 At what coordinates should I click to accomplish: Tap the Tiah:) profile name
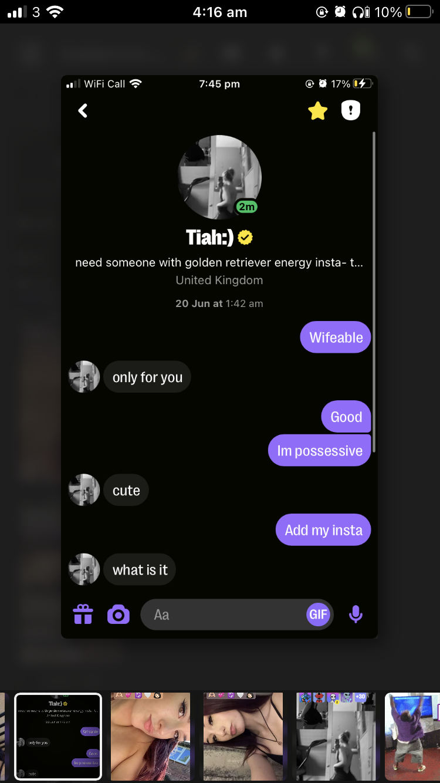pos(209,237)
